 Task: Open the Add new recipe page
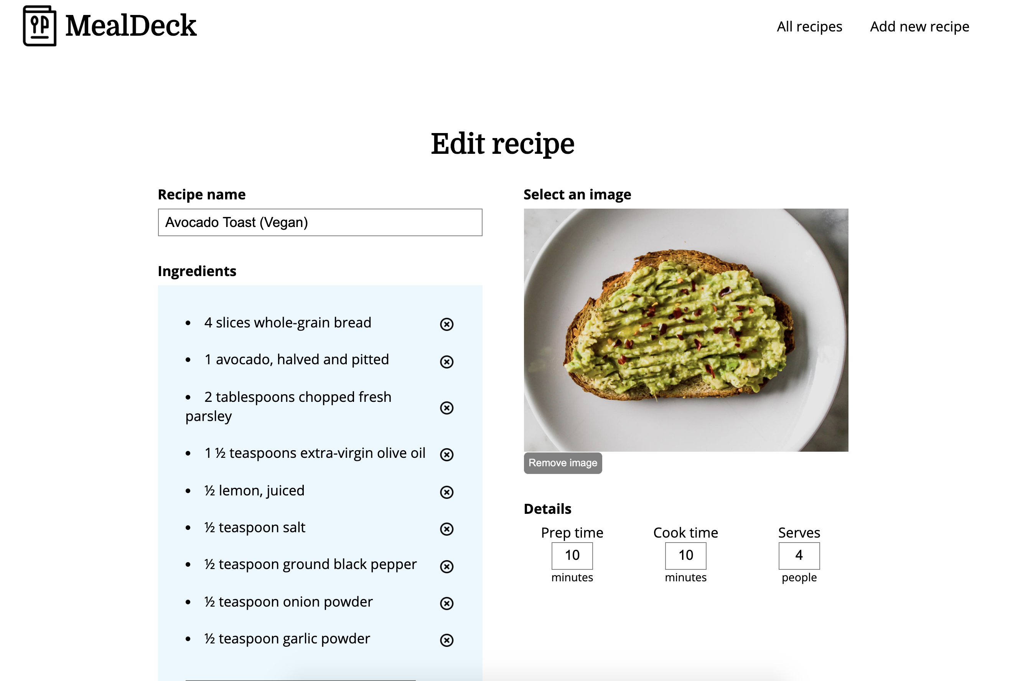click(919, 26)
